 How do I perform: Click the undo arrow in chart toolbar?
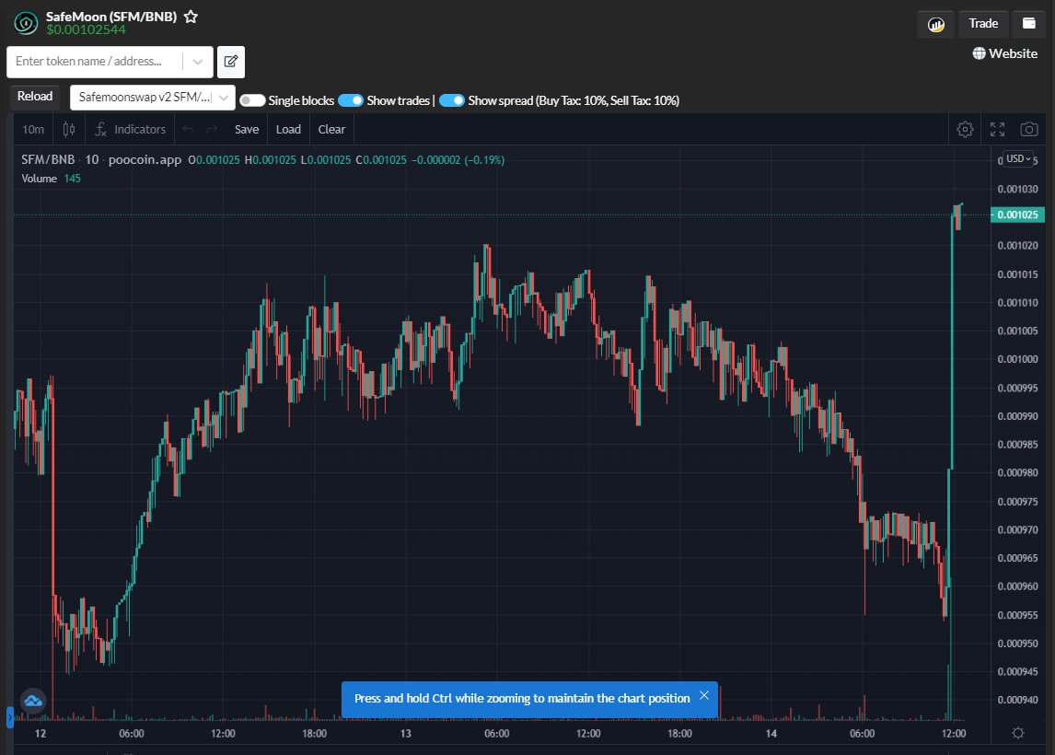pyautogui.click(x=189, y=129)
